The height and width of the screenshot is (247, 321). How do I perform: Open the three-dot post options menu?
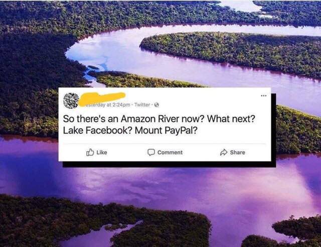(x=263, y=96)
